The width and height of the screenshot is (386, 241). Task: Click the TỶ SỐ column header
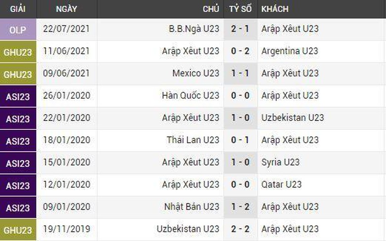[x=241, y=9]
